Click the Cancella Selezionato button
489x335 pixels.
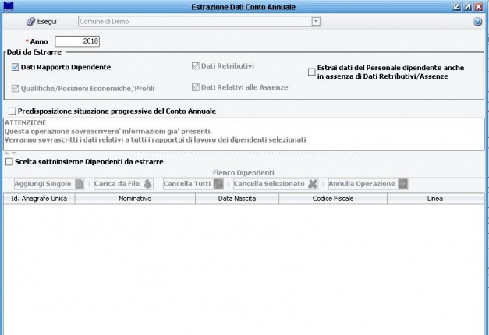click(275, 184)
